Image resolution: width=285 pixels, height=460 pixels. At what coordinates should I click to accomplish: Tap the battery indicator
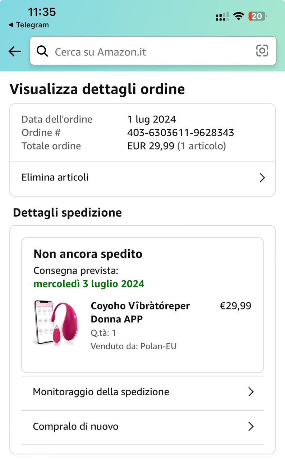click(x=257, y=16)
